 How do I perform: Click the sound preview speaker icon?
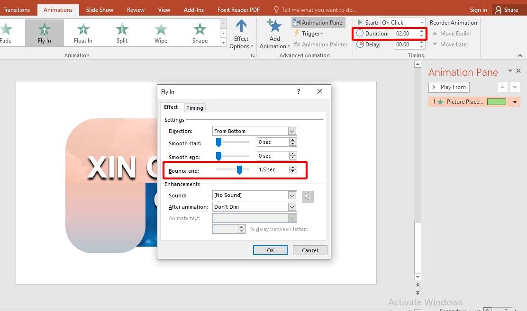(308, 196)
